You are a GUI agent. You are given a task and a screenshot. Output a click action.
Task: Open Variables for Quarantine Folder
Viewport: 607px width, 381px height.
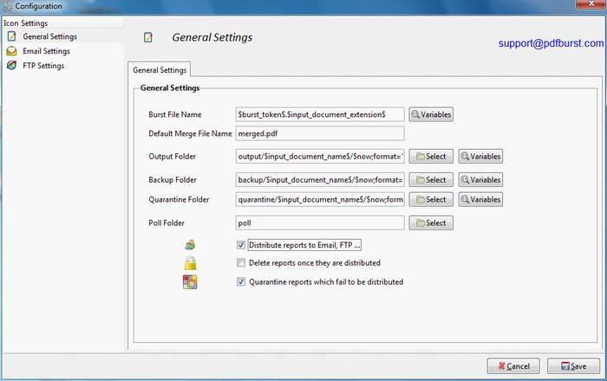tap(480, 199)
